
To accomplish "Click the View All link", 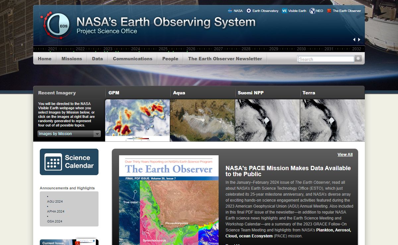I will [x=345, y=155].
